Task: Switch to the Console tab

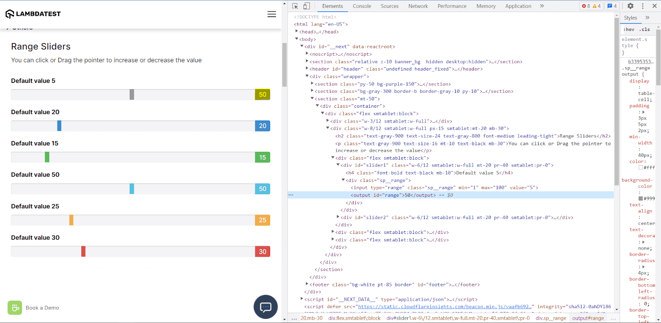Action: [362, 6]
